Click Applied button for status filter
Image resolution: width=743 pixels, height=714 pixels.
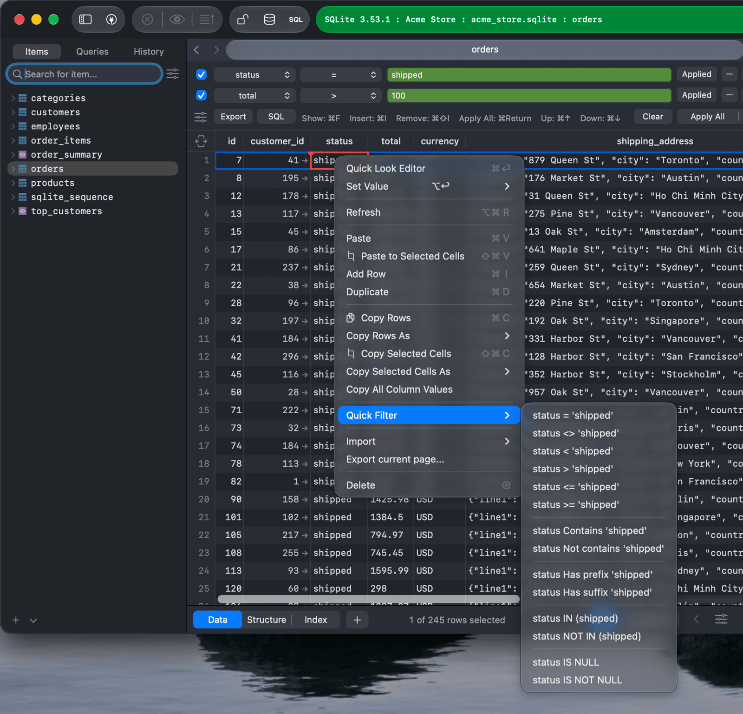(697, 74)
